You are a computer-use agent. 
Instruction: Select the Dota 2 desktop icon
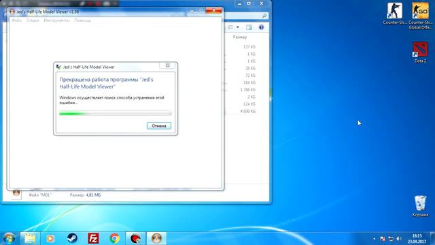420,52
